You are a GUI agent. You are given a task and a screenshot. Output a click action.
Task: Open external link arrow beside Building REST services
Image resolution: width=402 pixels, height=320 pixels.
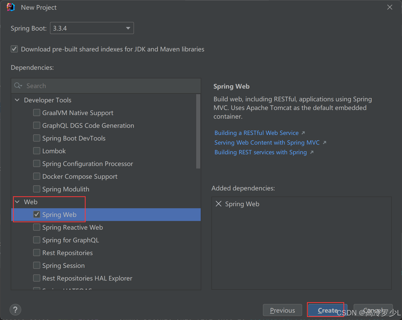click(312, 152)
